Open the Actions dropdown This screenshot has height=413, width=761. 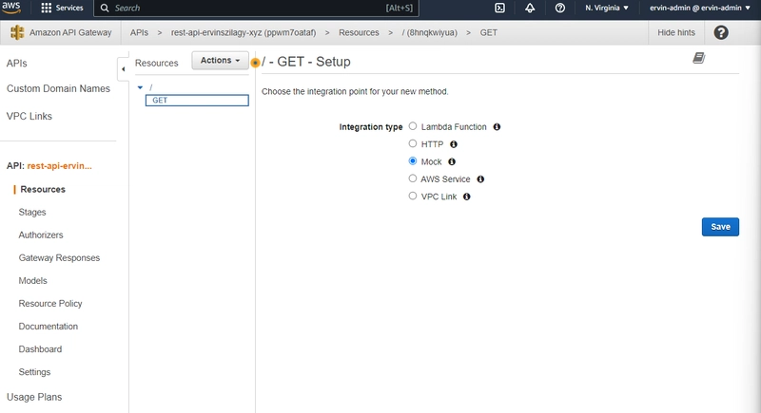[x=220, y=61]
